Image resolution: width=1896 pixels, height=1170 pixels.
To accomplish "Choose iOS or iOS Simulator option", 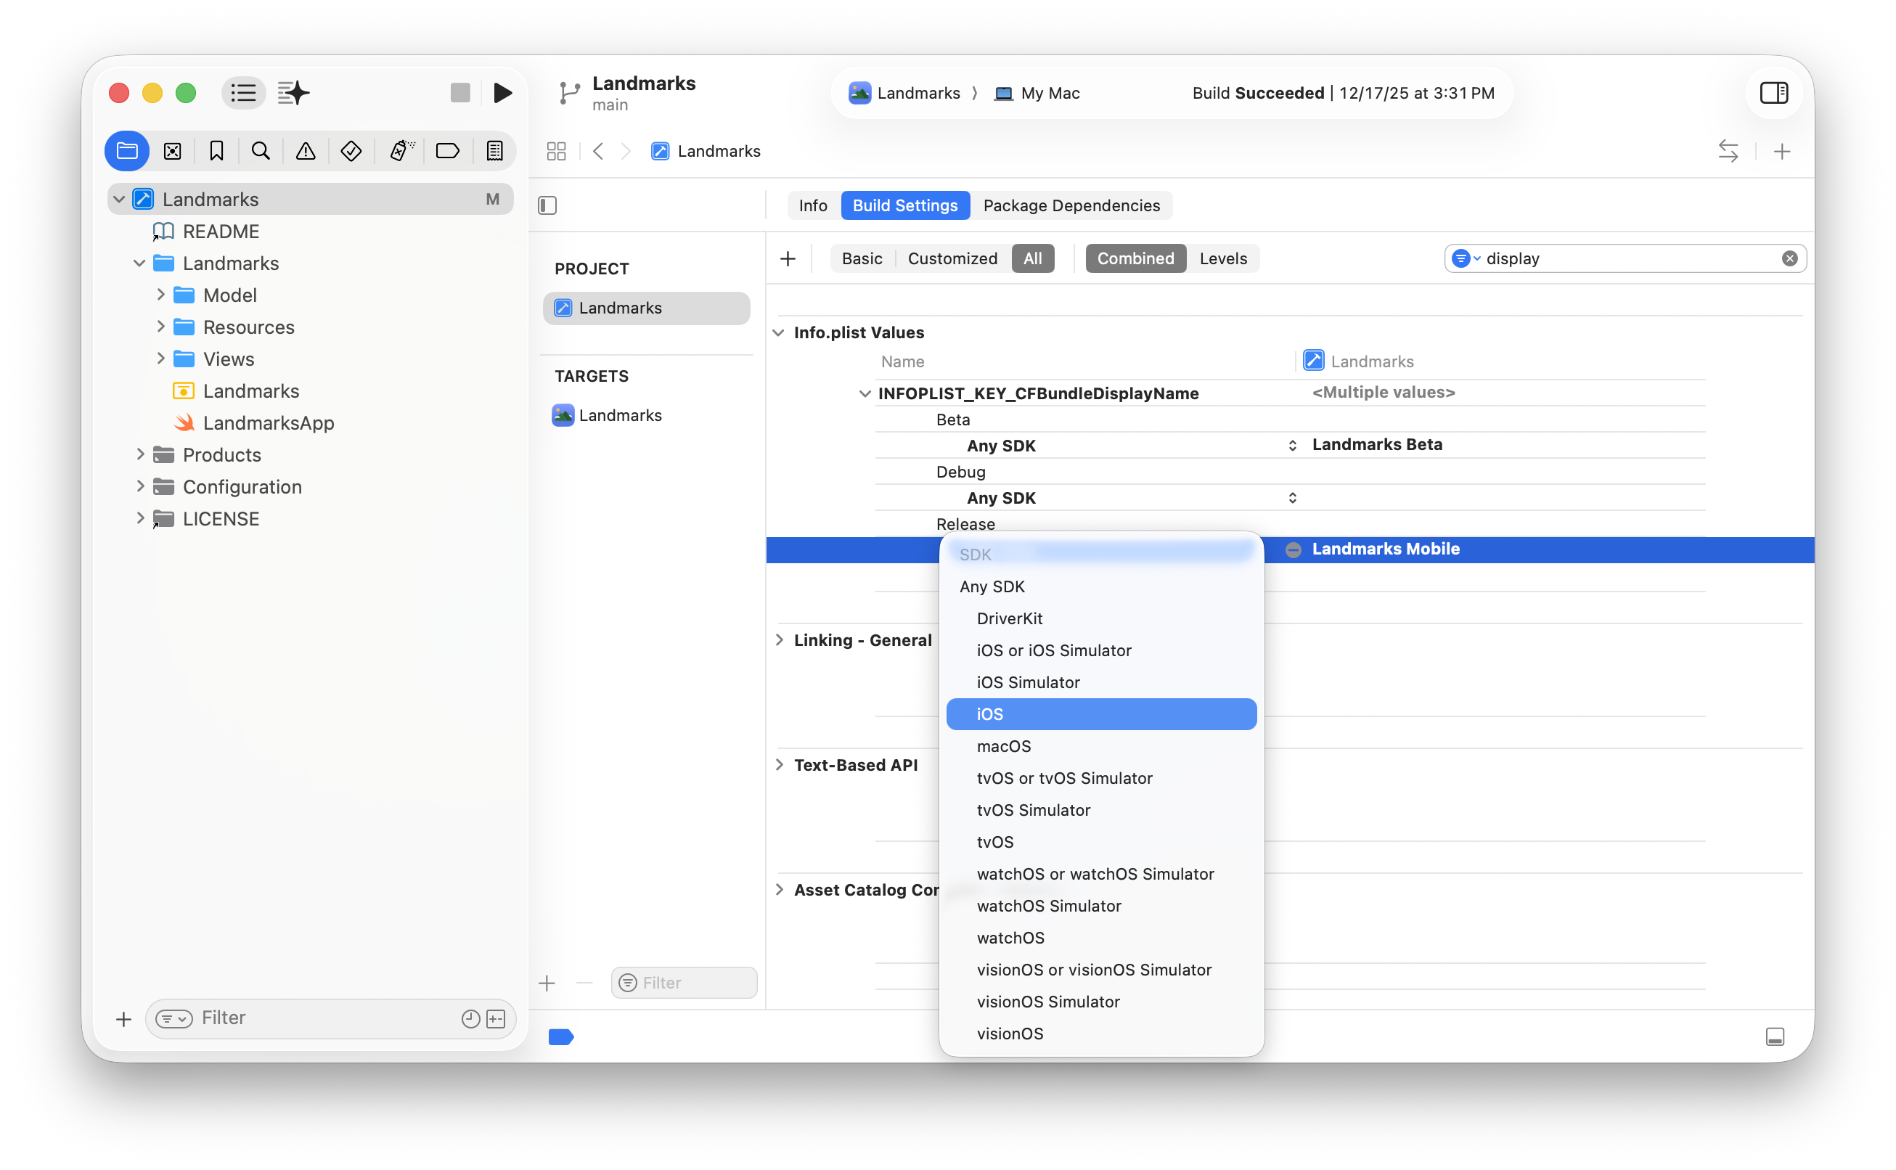I will point(1101,650).
